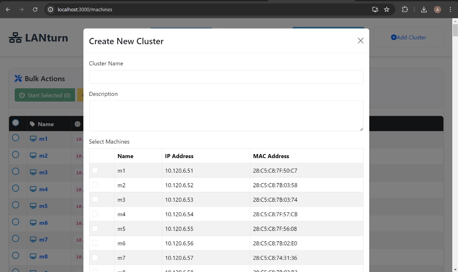Click the LANturn network logo icon
This screenshot has width=458, height=272.
point(15,38)
